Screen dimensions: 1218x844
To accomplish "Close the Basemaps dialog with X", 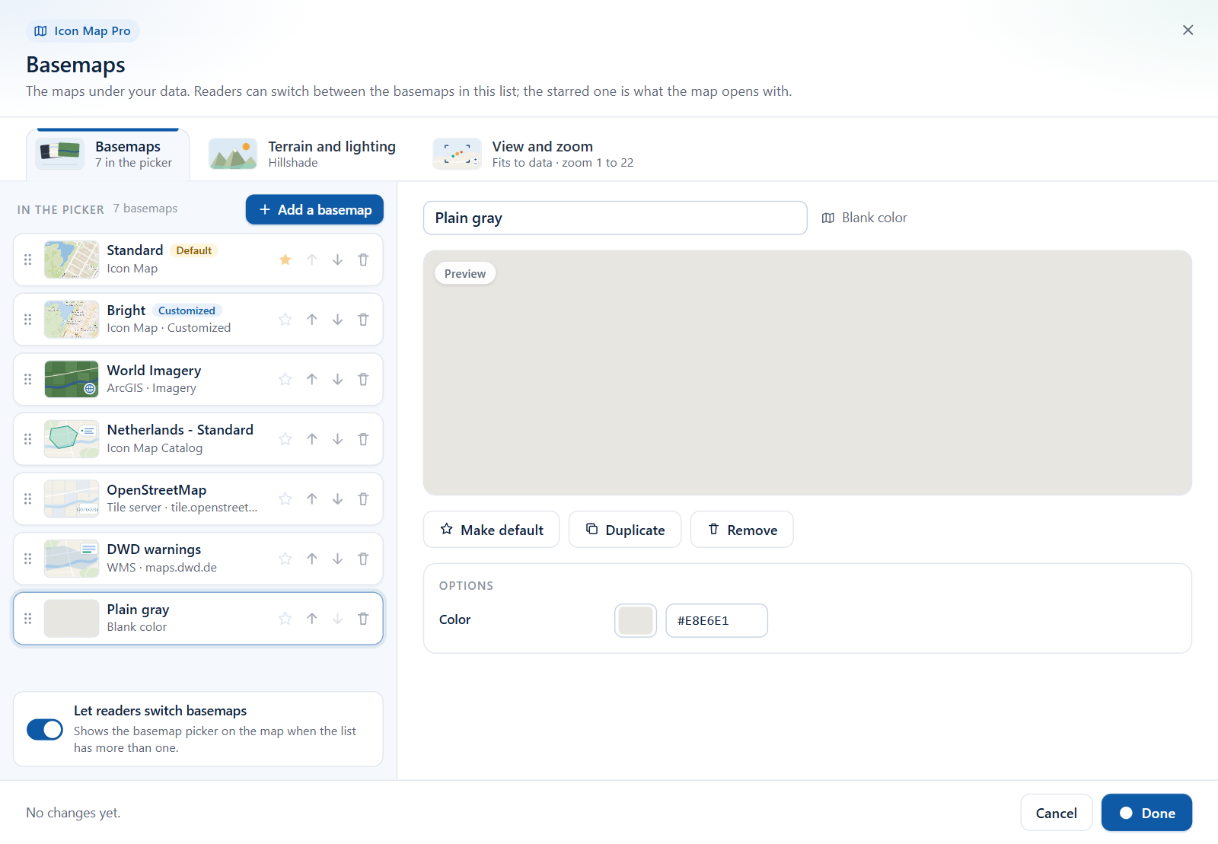I will tap(1188, 30).
